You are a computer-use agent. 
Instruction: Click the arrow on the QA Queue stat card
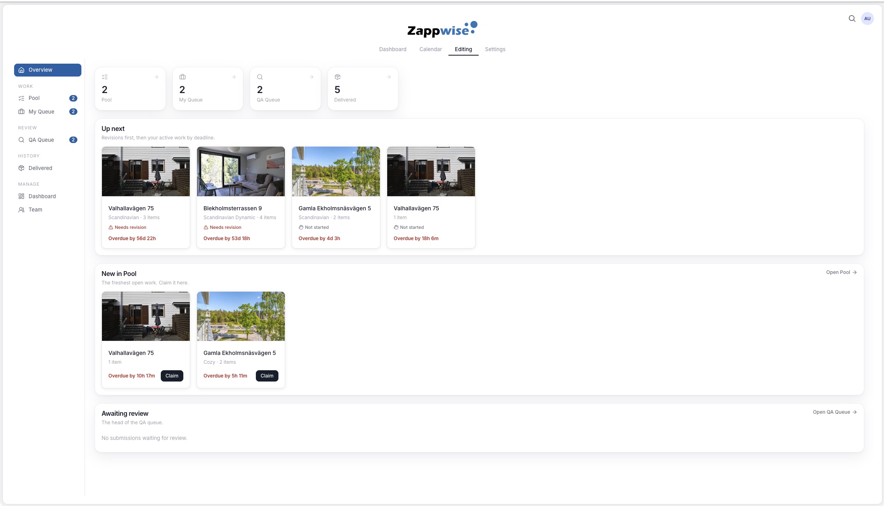[311, 77]
